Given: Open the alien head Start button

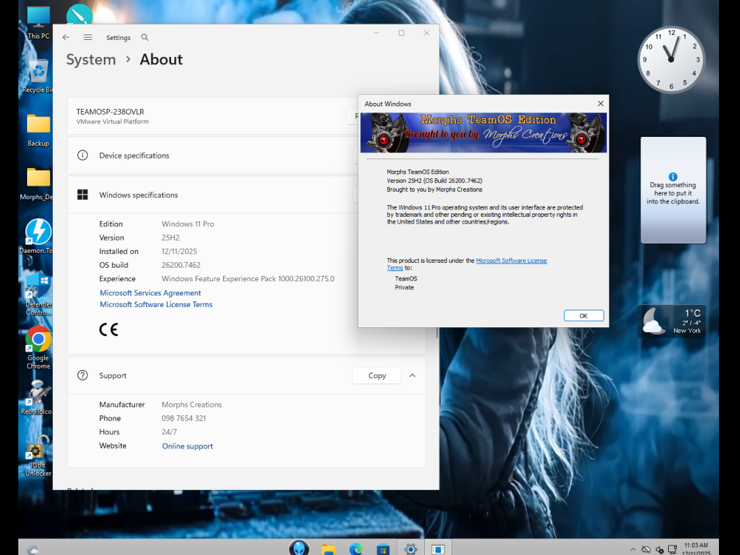Looking at the screenshot, I should click(x=298, y=548).
